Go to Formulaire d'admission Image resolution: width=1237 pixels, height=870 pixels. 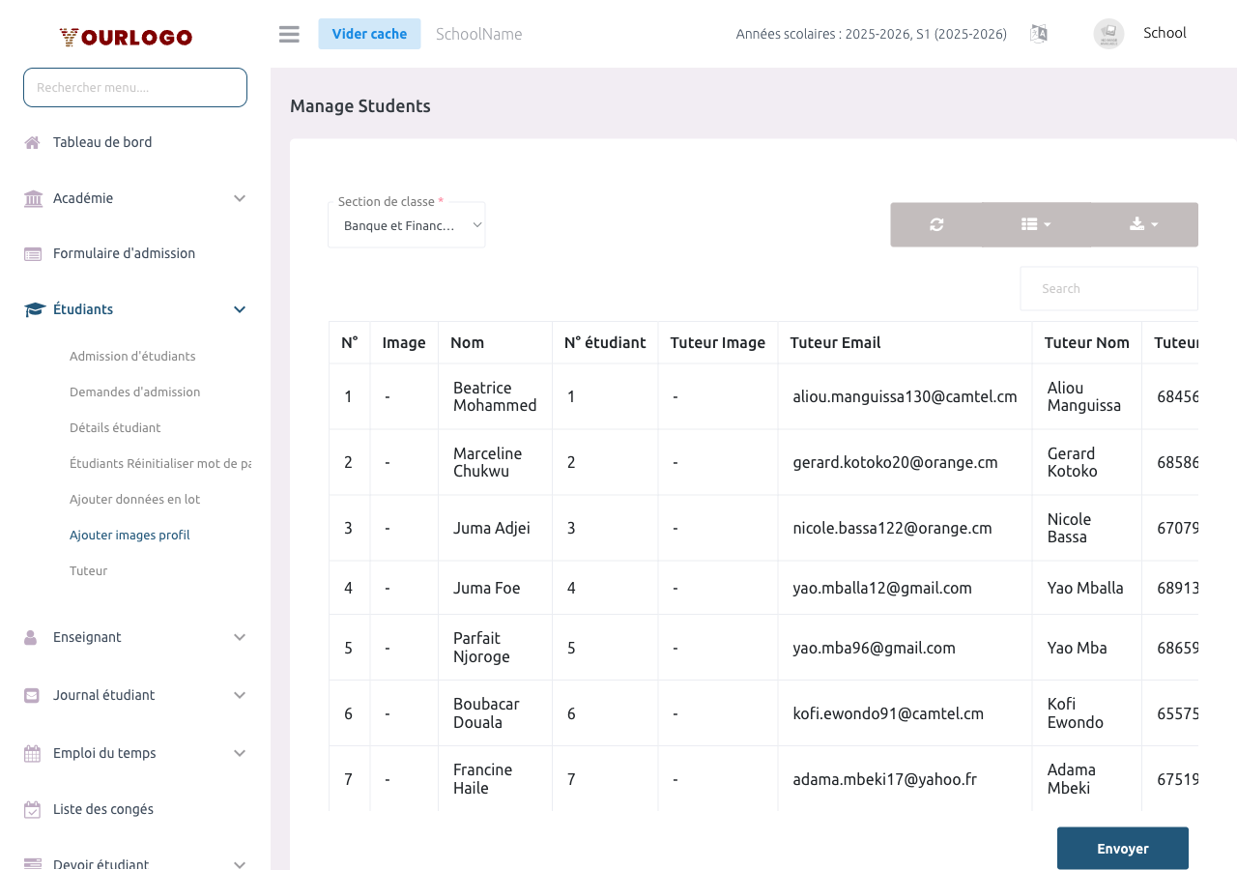124,253
